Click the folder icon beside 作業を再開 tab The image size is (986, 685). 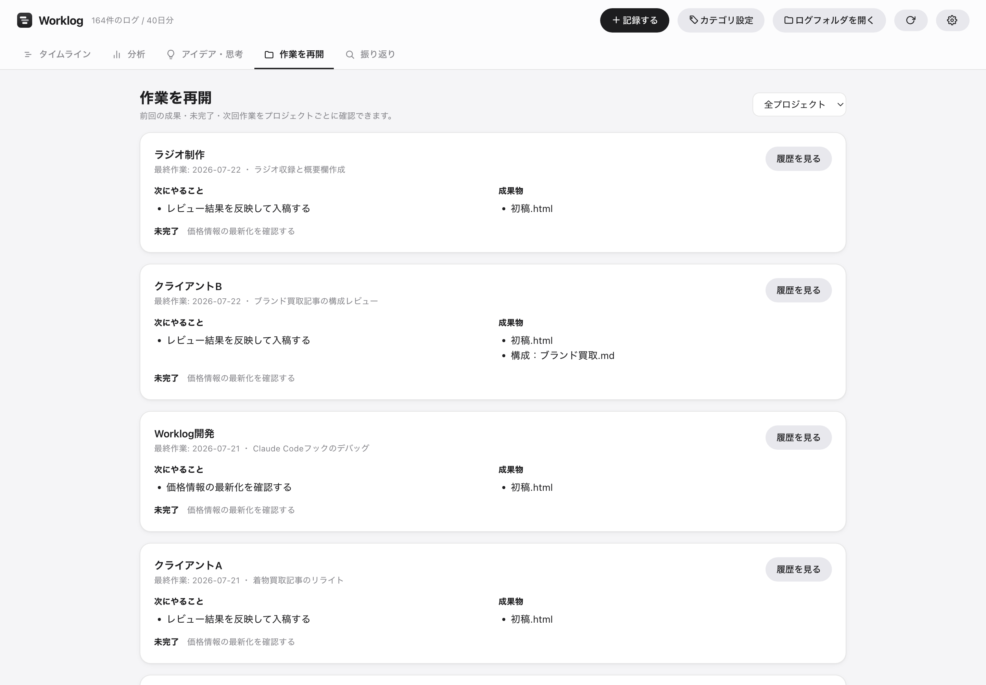pos(269,54)
